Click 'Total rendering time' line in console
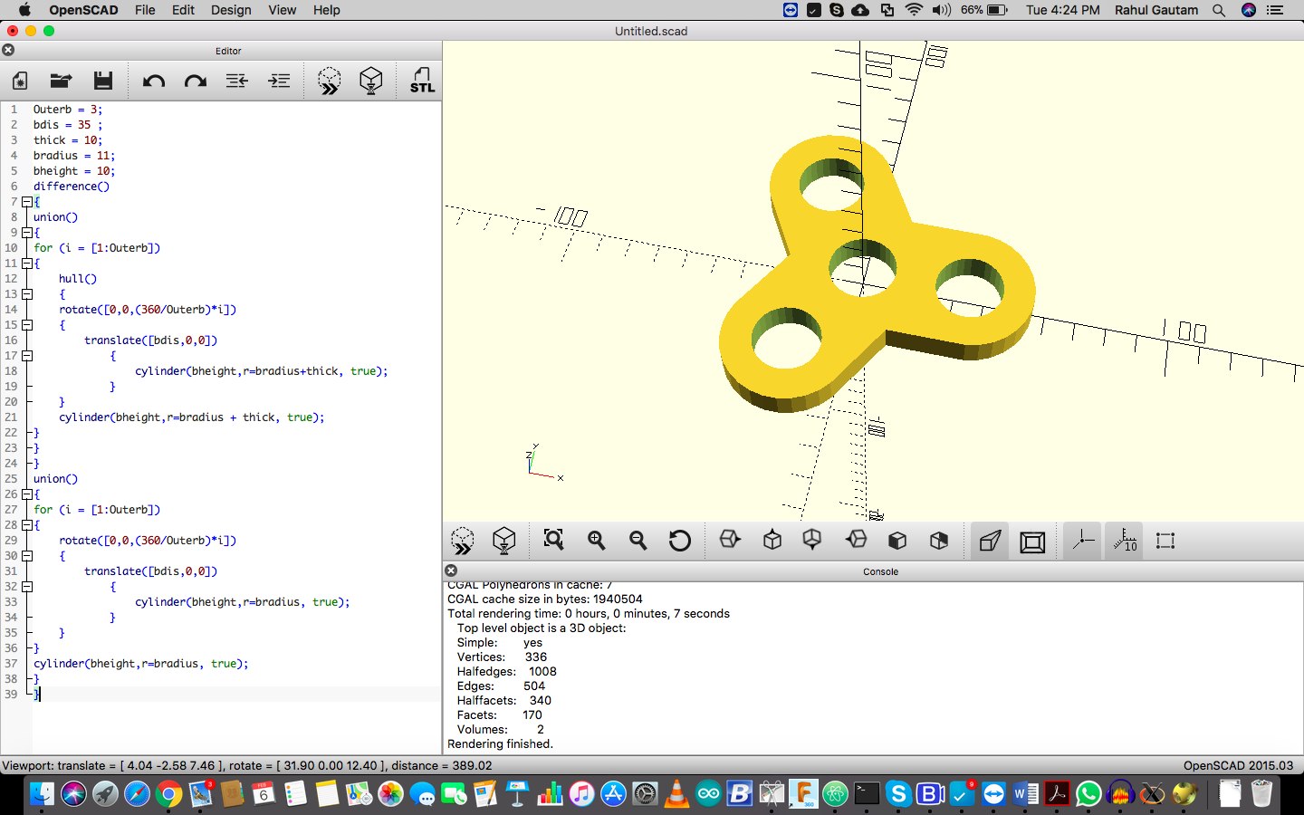This screenshot has height=815, width=1304. (x=589, y=614)
